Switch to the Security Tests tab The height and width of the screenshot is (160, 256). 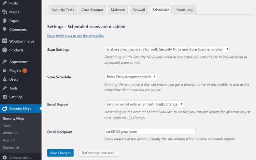click(x=63, y=10)
